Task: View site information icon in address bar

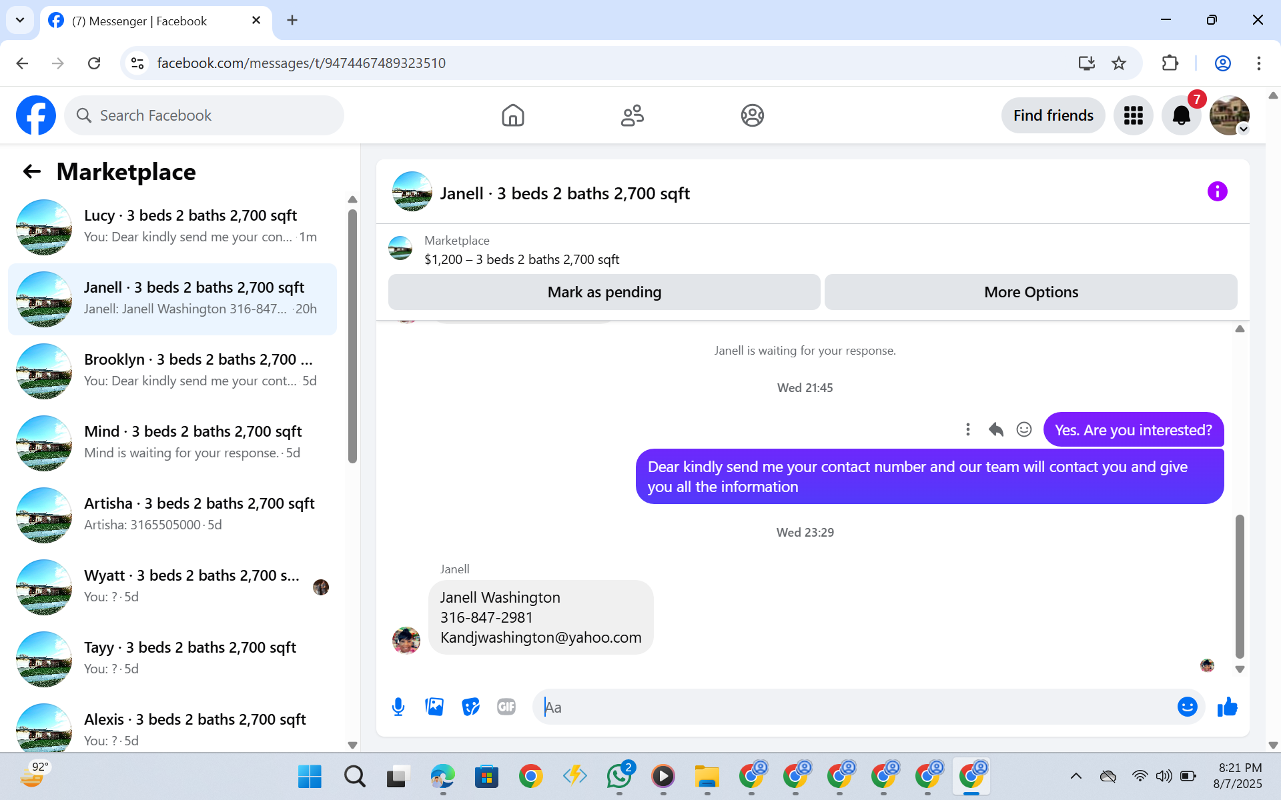Action: 137,63
